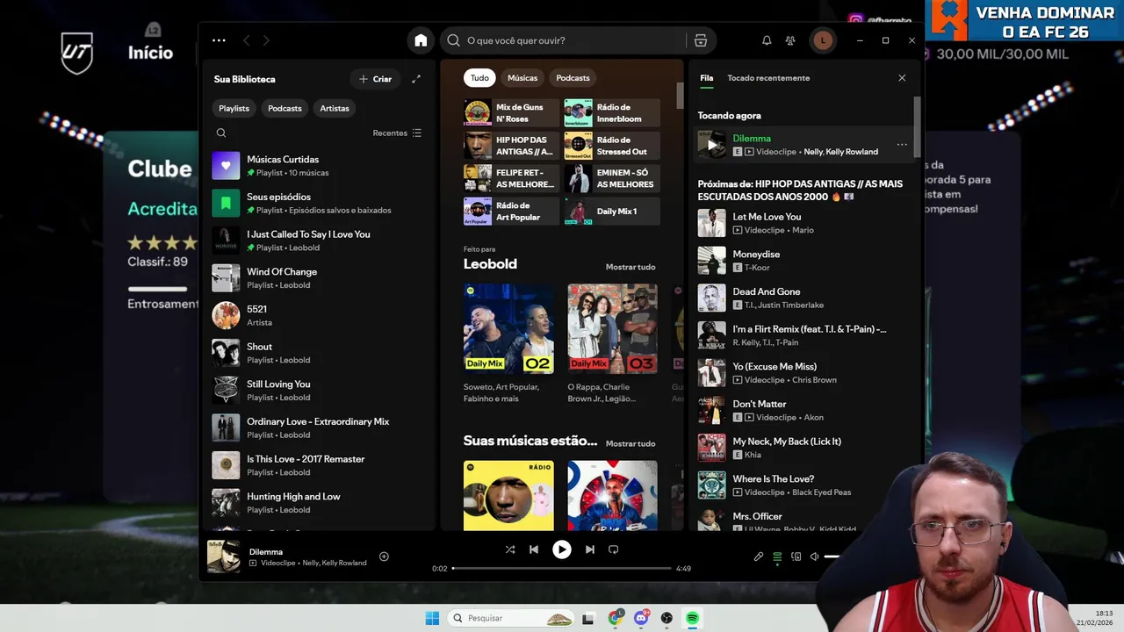Mute with the volume speaker icon
The width and height of the screenshot is (1124, 632).
(814, 557)
